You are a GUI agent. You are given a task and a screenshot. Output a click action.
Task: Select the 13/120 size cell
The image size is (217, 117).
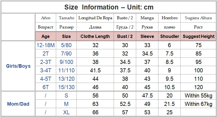coord(66,79)
